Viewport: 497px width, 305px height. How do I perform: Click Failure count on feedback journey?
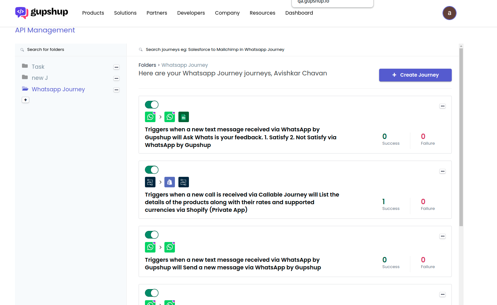[423, 136]
